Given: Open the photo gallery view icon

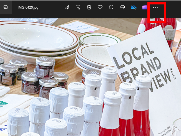Looking at the screenshot, I should 6,7.
